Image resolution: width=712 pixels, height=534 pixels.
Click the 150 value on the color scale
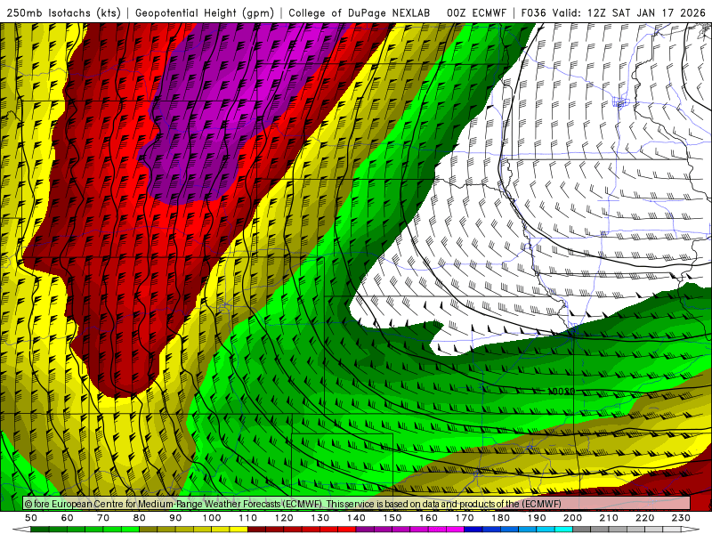point(392,518)
